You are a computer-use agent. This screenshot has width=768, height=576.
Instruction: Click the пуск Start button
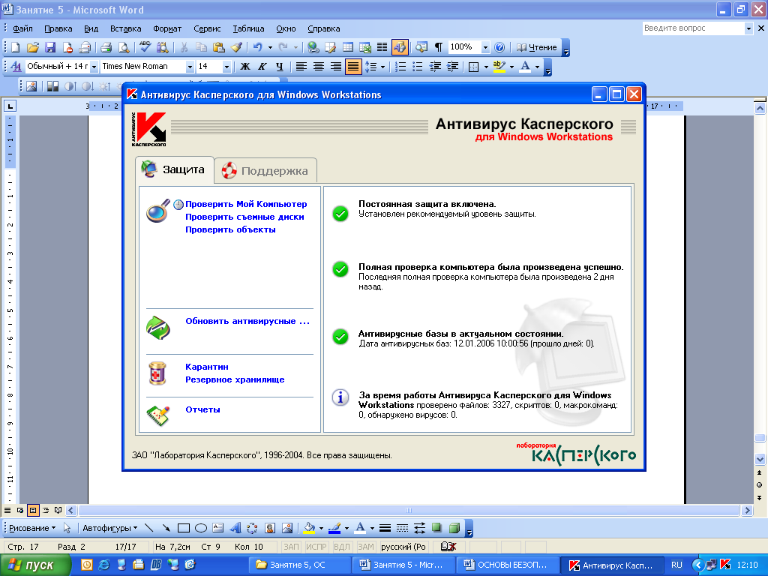pos(35,565)
